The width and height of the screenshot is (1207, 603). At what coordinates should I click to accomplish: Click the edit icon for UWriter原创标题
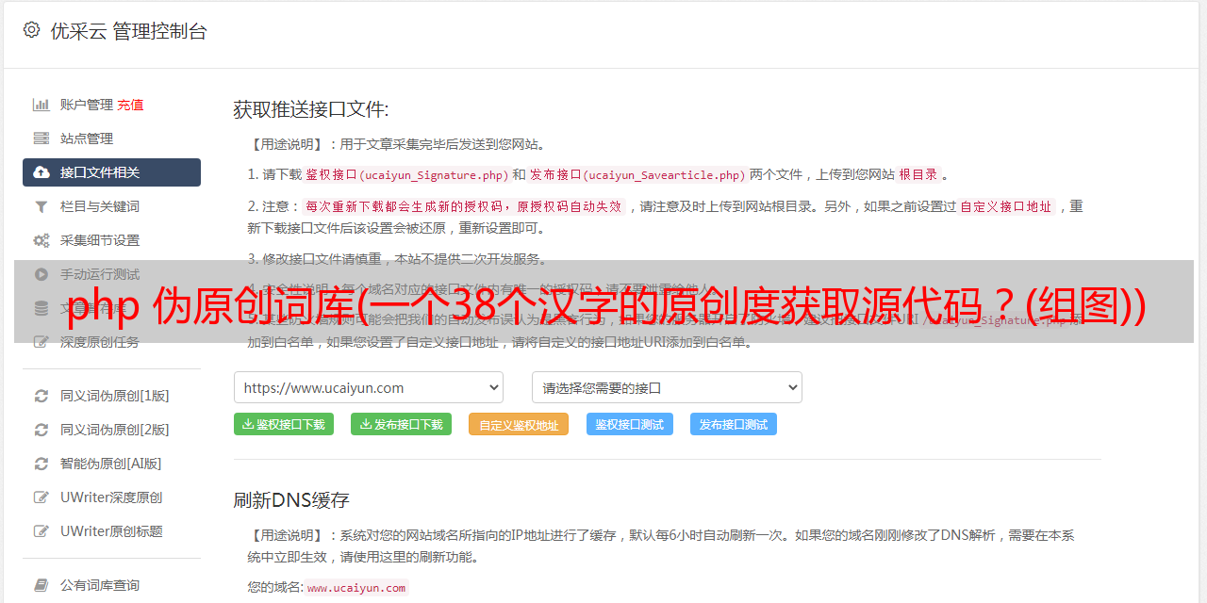point(41,531)
